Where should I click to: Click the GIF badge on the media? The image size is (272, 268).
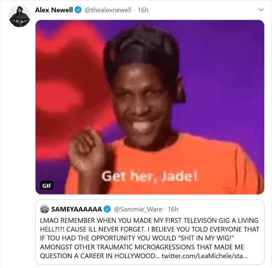coord(47,186)
